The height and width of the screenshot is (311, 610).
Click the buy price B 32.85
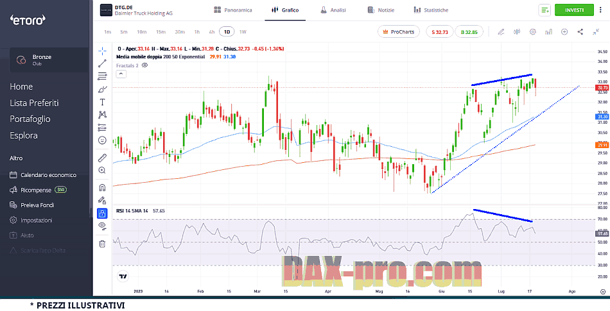pos(469,32)
